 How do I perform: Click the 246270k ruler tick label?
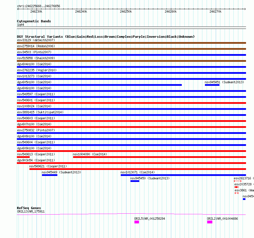[x=215, y=11]
